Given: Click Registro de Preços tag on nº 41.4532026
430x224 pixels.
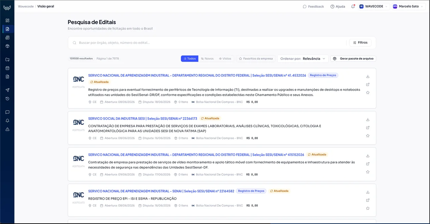Looking at the screenshot, I should pyautogui.click(x=323, y=75).
